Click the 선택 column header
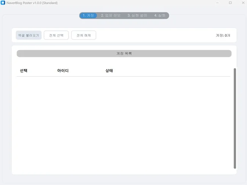The height and width of the screenshot is (185, 247). (x=23, y=71)
